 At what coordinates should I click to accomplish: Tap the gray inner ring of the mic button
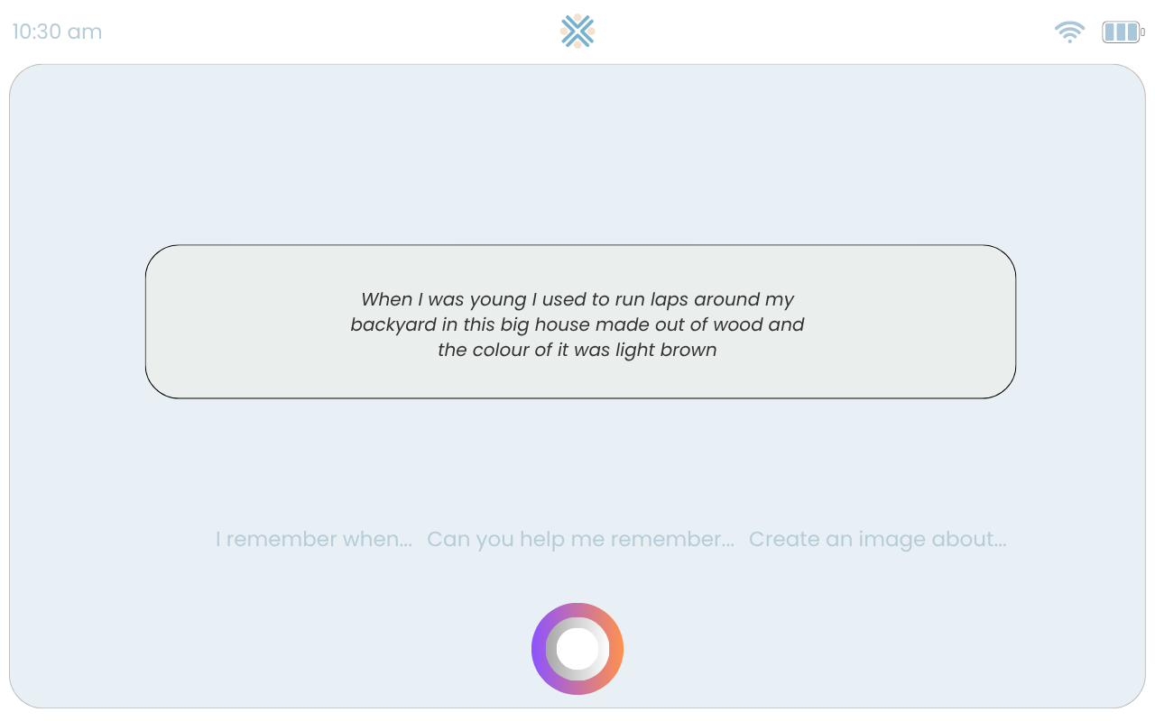coord(551,649)
